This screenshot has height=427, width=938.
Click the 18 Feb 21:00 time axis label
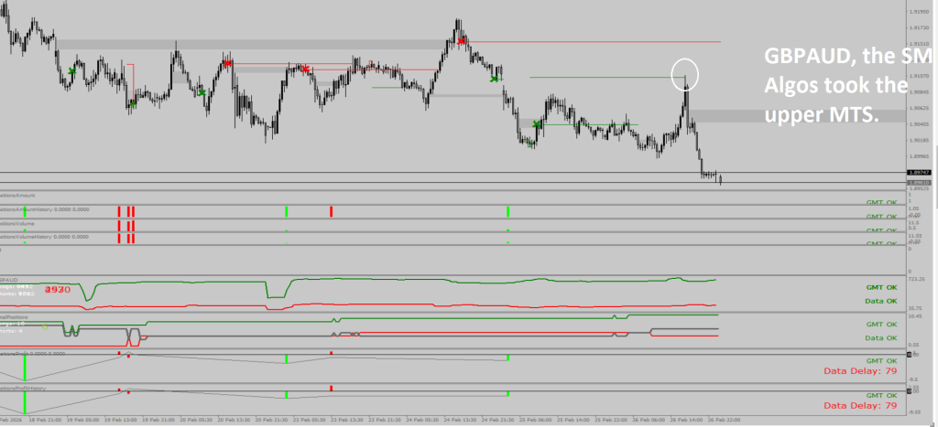[x=44, y=422]
